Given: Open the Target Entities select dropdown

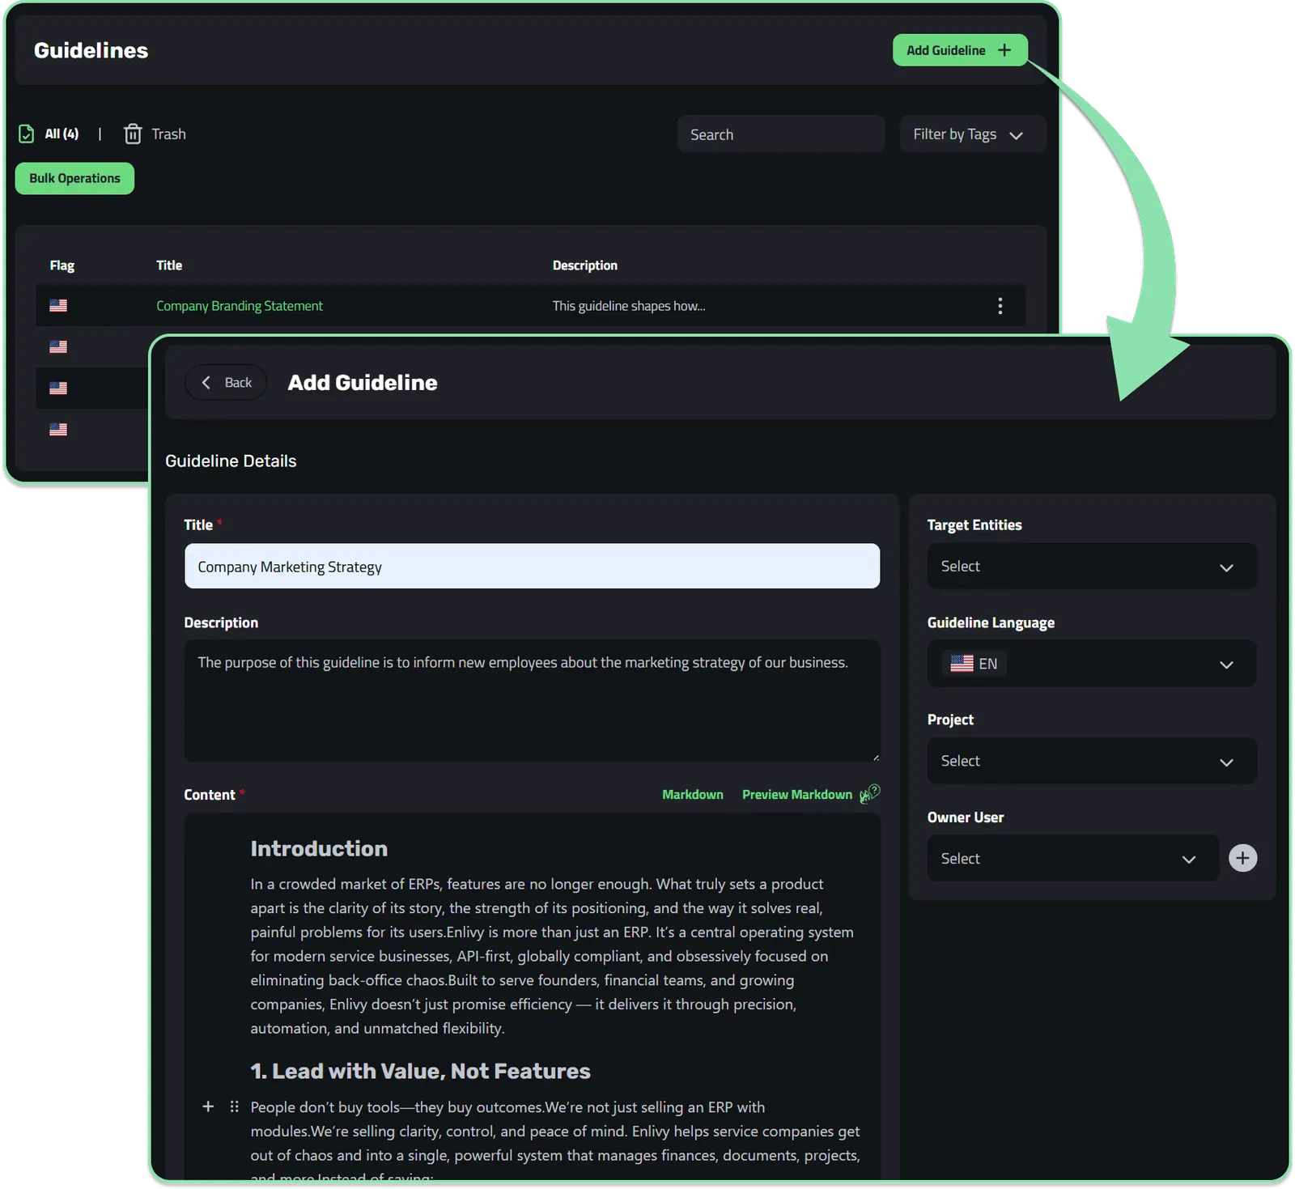Looking at the screenshot, I should click(x=1092, y=567).
